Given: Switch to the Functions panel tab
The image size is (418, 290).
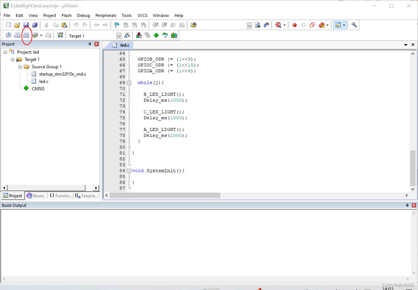Looking at the screenshot, I should [61, 196].
